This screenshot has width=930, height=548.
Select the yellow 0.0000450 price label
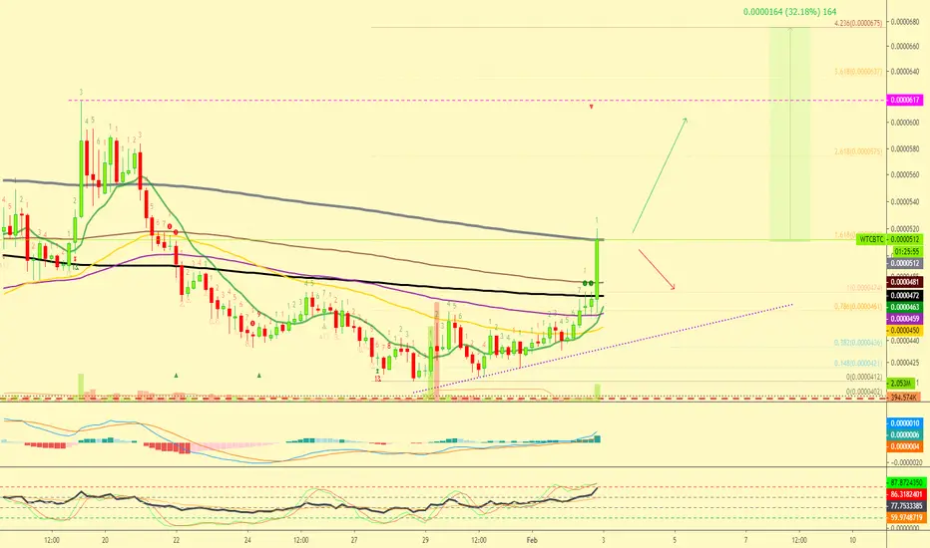coord(904,330)
